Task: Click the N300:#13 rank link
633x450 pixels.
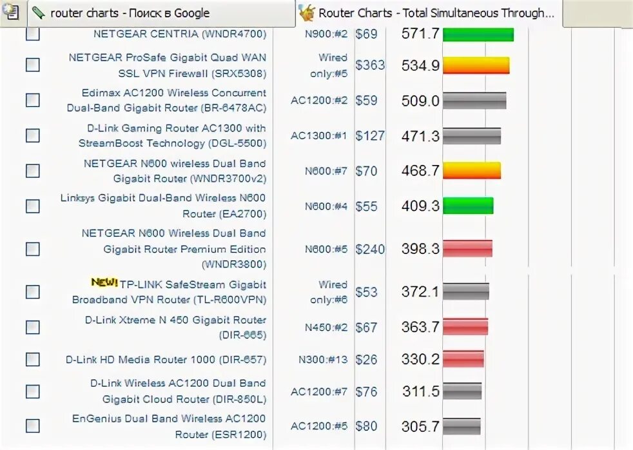Action: coord(323,360)
